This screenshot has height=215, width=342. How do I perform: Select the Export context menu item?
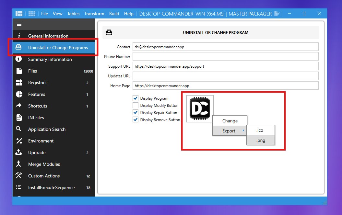tap(230, 131)
